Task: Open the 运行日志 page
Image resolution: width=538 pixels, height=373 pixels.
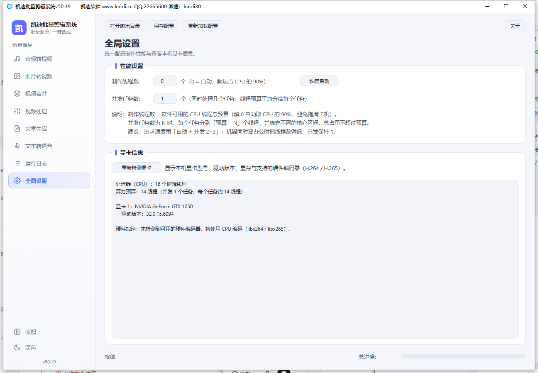Action: pyautogui.click(x=49, y=163)
